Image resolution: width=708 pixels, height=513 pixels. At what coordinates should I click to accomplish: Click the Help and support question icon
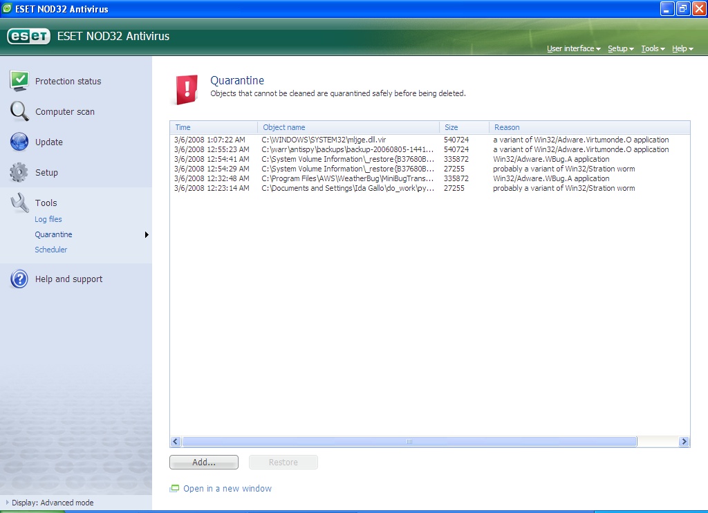coord(19,279)
